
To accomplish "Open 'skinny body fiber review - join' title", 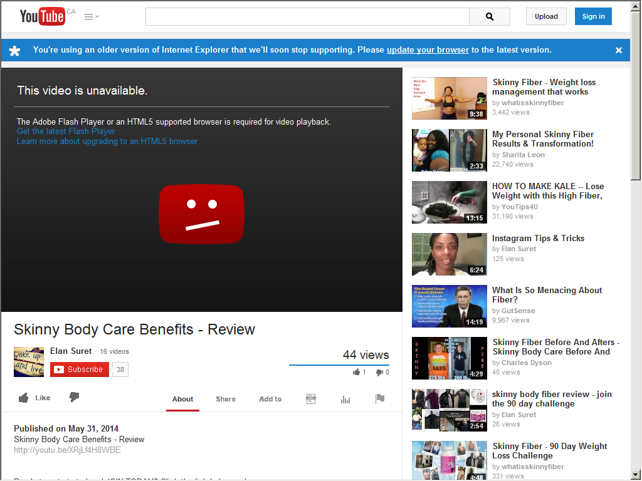I will [x=552, y=399].
